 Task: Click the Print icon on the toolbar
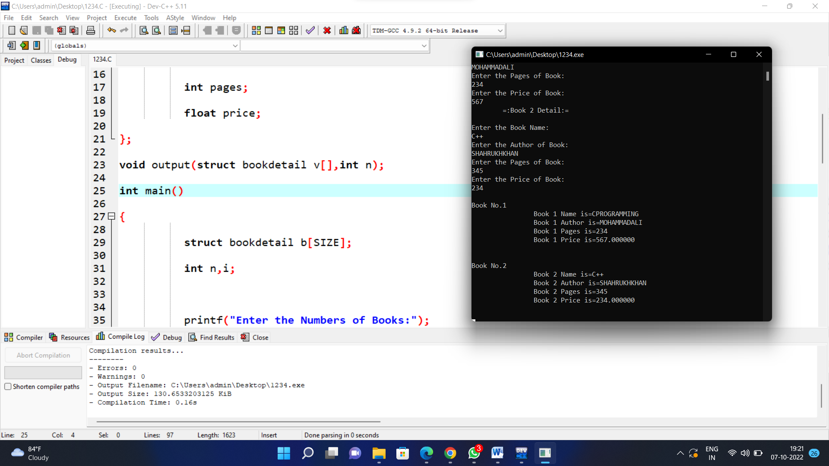click(x=90, y=30)
